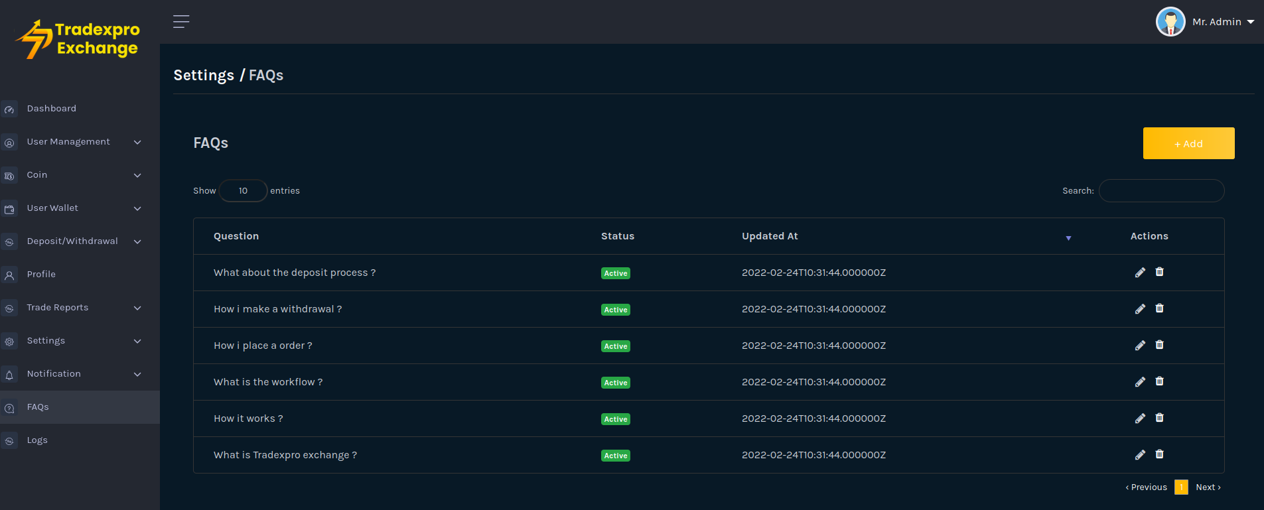Edit the 'How it works' FAQ entry

click(x=1140, y=418)
